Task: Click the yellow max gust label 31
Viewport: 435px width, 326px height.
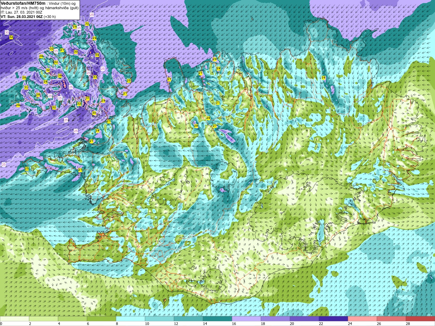Action: 26,88
